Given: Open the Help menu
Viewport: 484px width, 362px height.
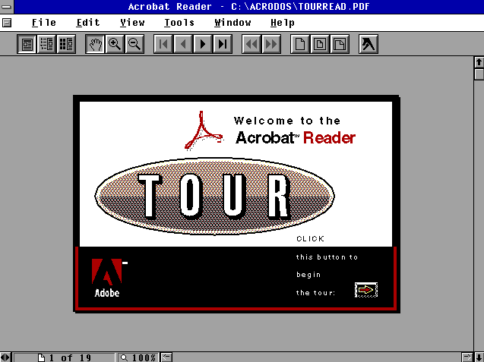Looking at the screenshot, I should pyautogui.click(x=283, y=23).
